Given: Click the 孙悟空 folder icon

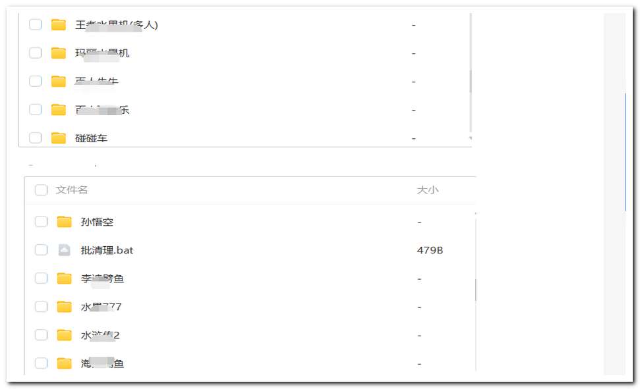Looking at the screenshot, I should pos(64,222).
